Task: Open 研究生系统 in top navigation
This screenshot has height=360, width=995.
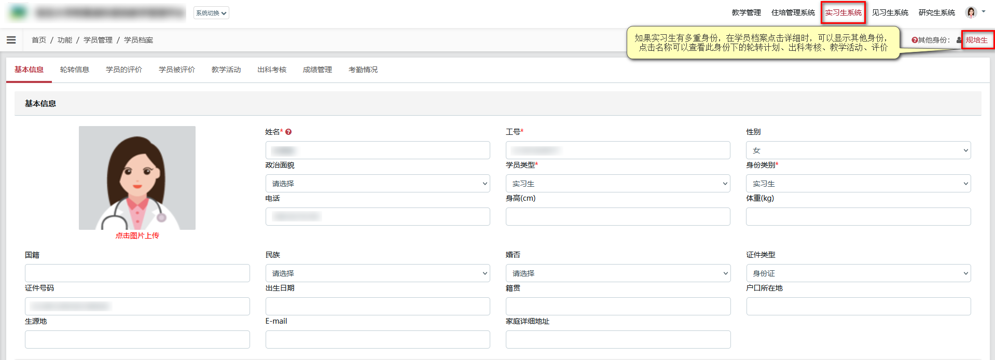Action: coord(937,12)
